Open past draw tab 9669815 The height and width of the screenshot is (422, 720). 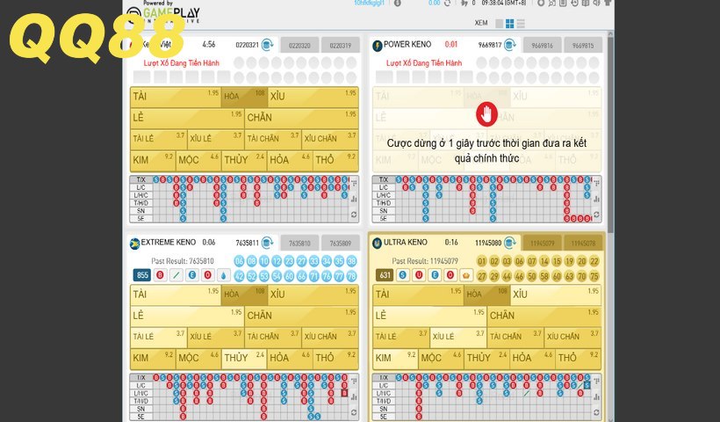point(583,45)
